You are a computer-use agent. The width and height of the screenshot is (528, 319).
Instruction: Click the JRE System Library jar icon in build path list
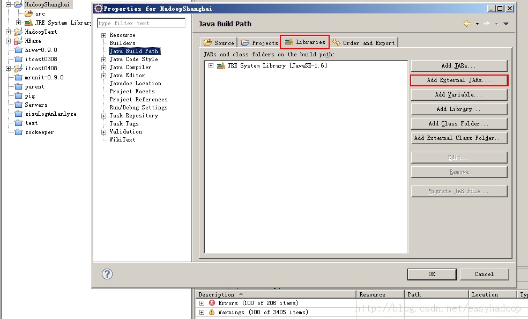coord(221,66)
